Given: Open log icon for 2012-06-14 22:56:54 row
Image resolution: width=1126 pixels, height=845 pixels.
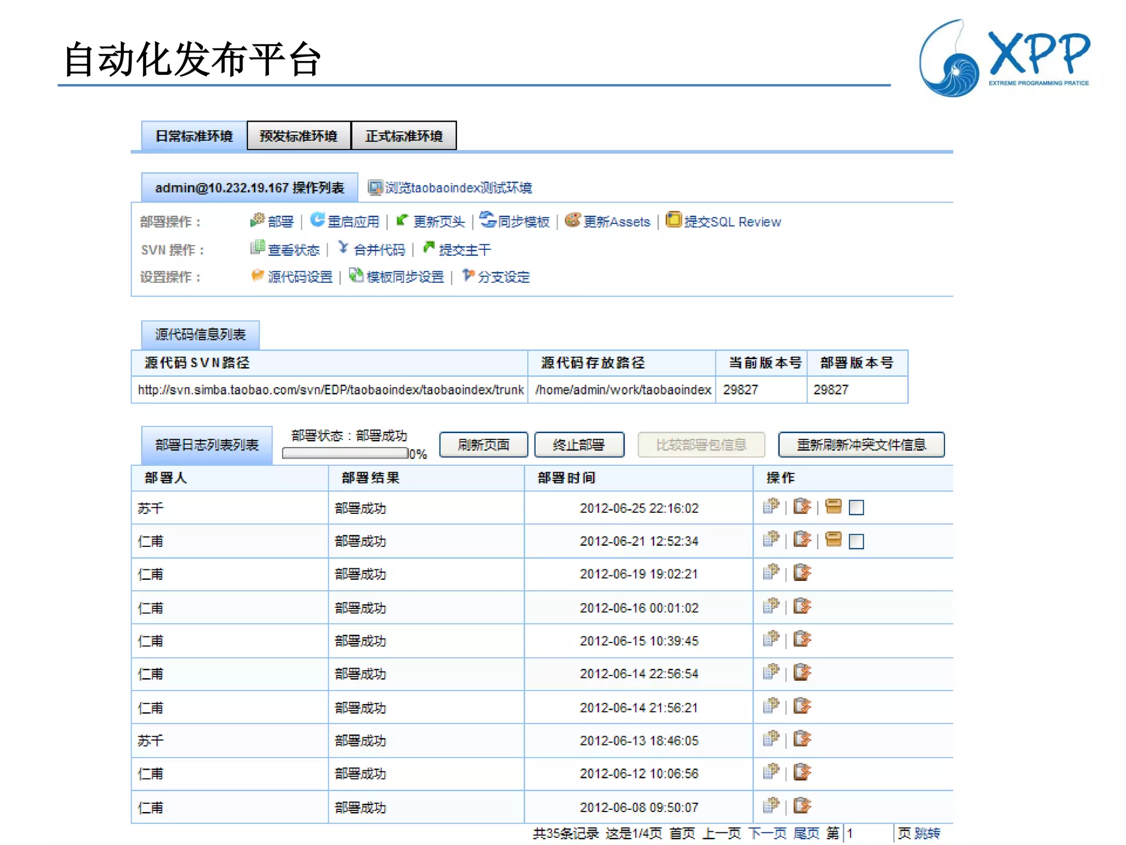Looking at the screenshot, I should click(x=802, y=672).
